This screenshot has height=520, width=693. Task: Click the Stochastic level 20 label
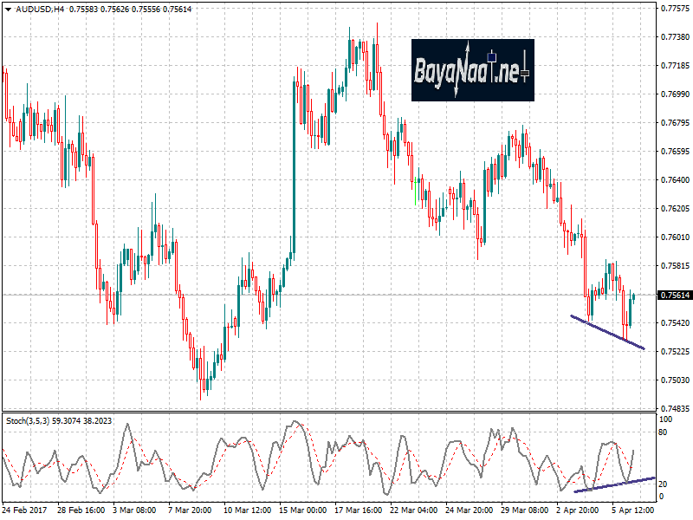pyautogui.click(x=664, y=484)
